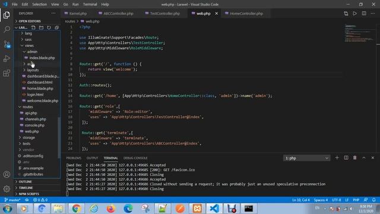
Task: Switch to the PROBLEMS panel tab
Action: [74, 158]
